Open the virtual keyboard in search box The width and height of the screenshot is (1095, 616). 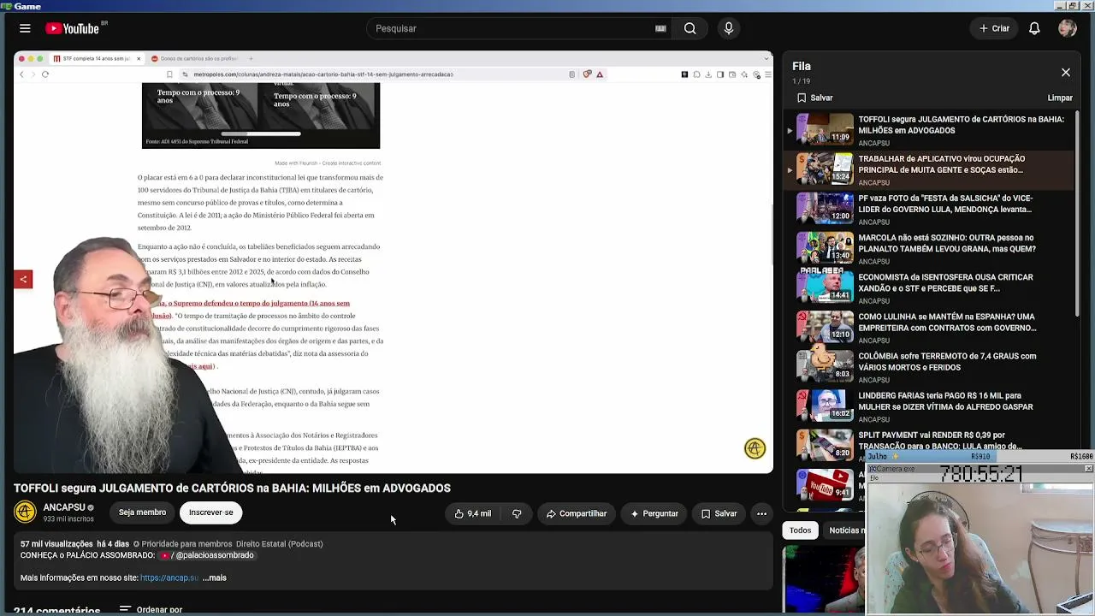point(660,28)
